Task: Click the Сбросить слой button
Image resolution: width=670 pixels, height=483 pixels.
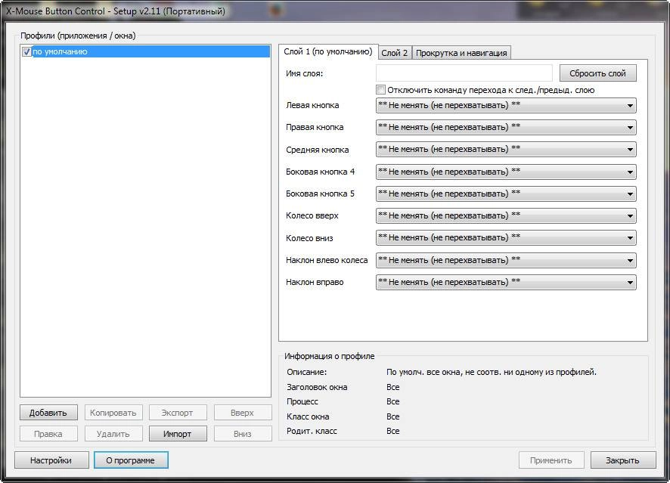Action: [x=597, y=73]
